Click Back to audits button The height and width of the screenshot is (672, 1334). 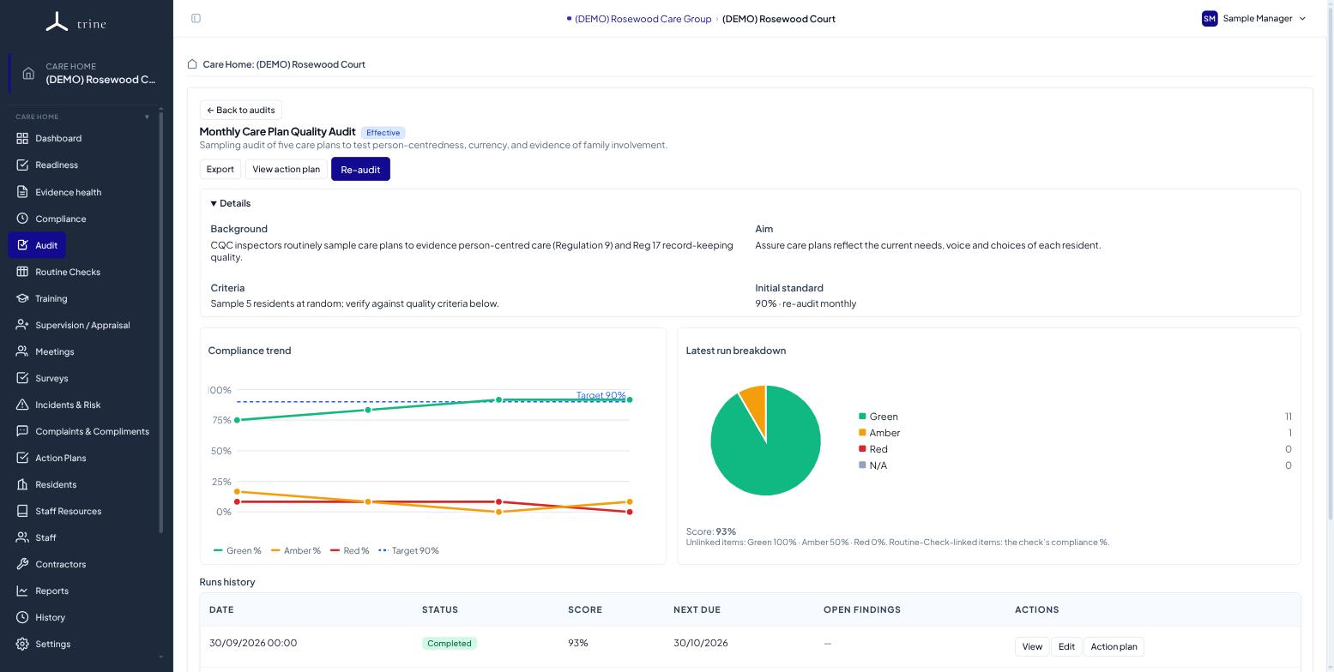[241, 110]
